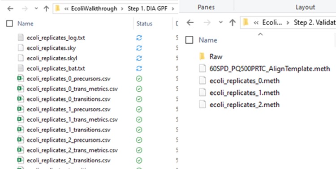Click Excel icon of ecoli_replicates_1_transitions.csv
The width and height of the screenshot is (336, 169).
click(x=20, y=130)
